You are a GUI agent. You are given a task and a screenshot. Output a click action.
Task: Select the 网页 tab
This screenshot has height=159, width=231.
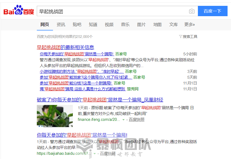(45, 25)
